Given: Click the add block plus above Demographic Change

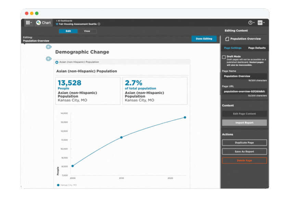Looking at the screenshot, I should click(49, 47).
